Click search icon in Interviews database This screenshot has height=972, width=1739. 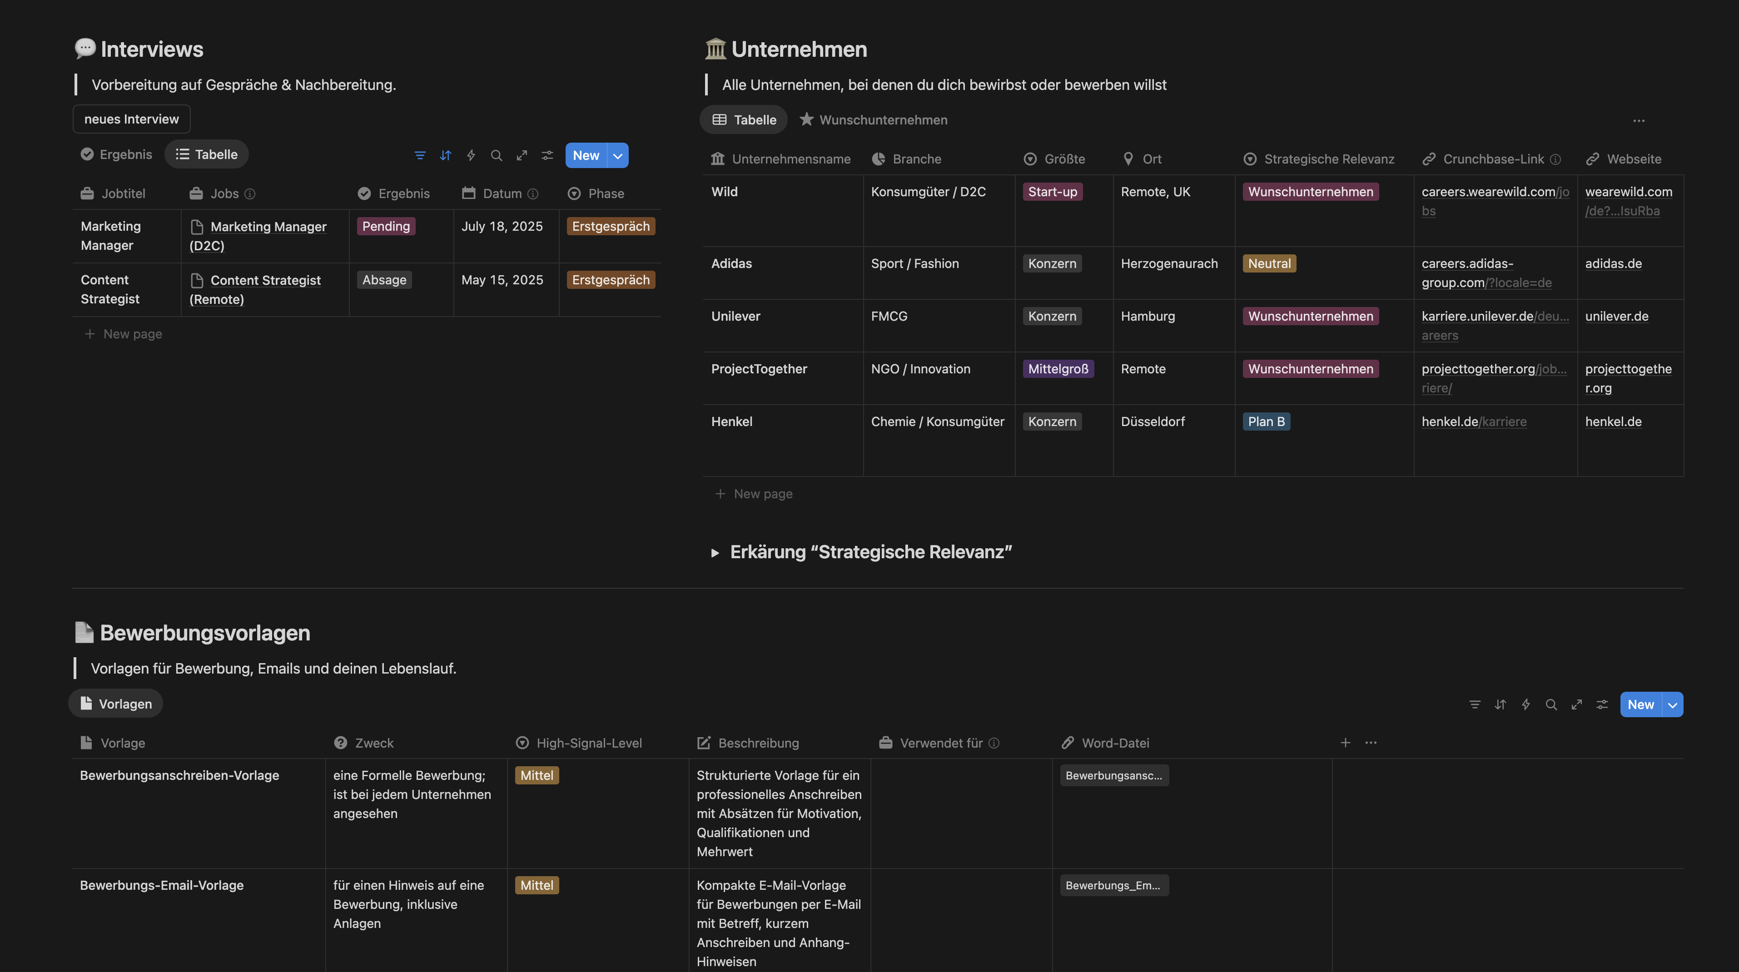pyautogui.click(x=496, y=155)
